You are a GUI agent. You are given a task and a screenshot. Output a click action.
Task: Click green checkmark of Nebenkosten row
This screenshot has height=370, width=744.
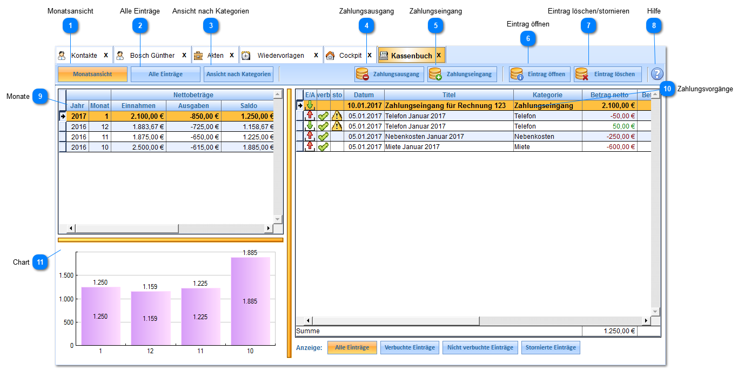(x=323, y=136)
